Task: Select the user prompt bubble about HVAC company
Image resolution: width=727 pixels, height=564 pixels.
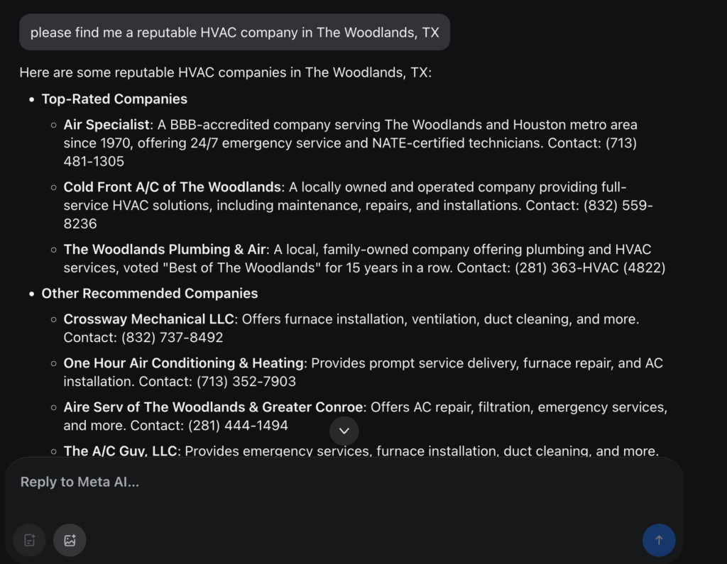Action: pyautogui.click(x=234, y=33)
